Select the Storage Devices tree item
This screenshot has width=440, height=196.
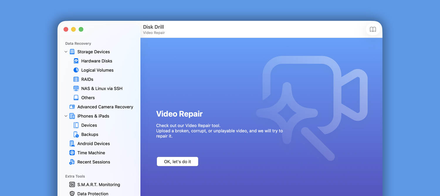pyautogui.click(x=94, y=52)
